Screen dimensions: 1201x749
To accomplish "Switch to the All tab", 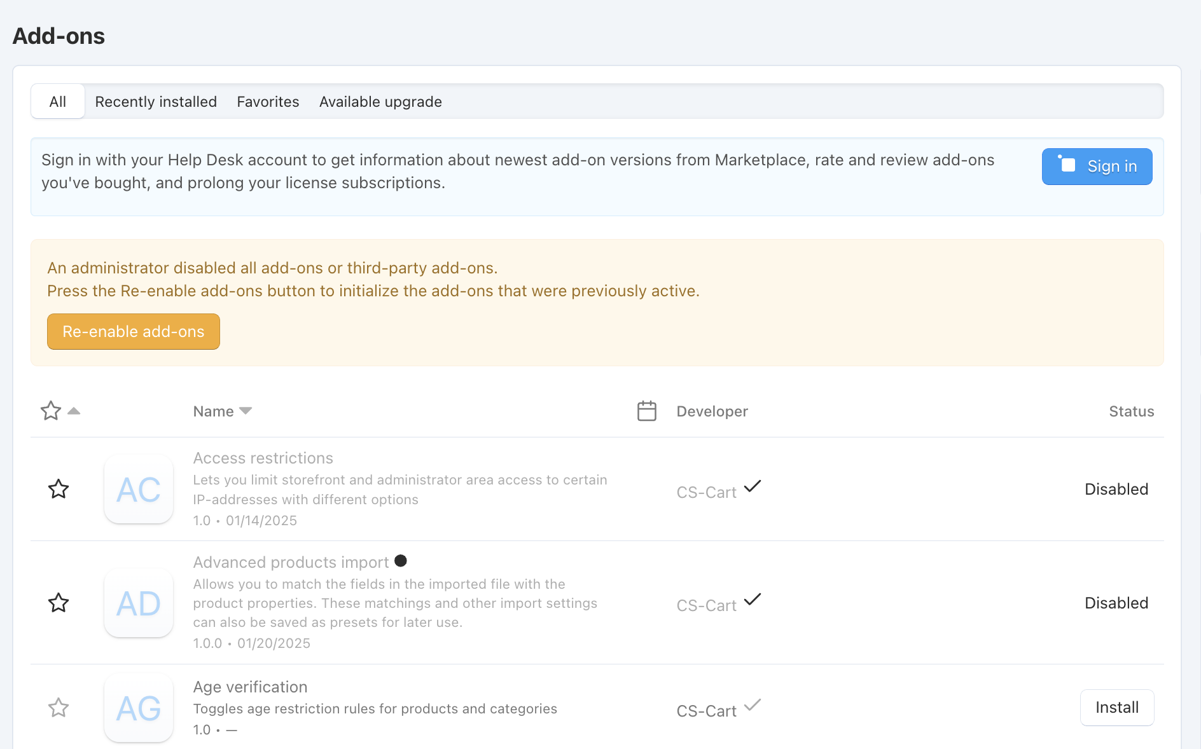I will pos(58,102).
